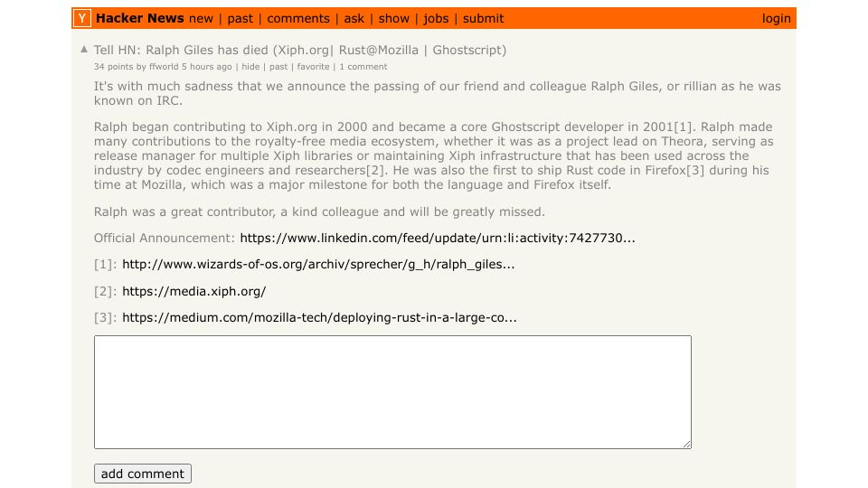Open the submit page
Image resolution: width=868 pixels, height=488 pixels.
483,18
